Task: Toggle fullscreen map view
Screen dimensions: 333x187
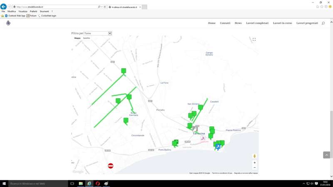Action: point(254,39)
